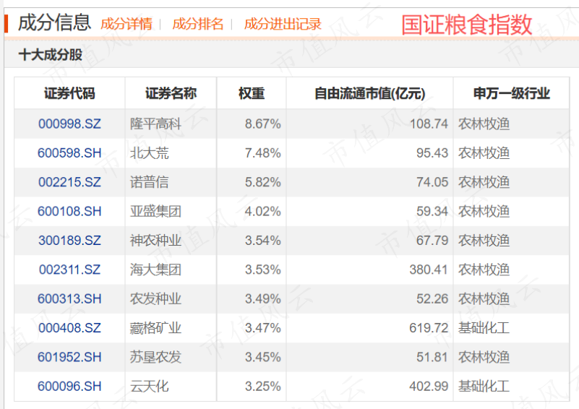Click the red 国证粮食指数 label
The image size is (579, 409).
[x=467, y=25]
